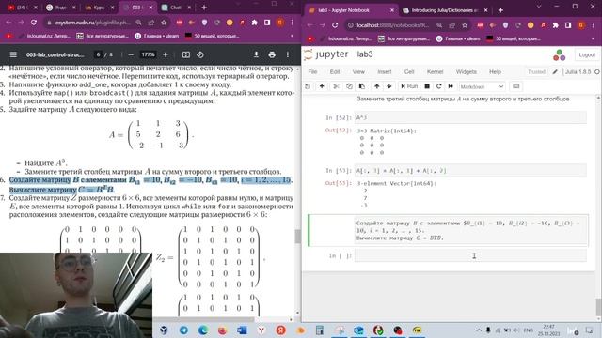The height and width of the screenshot is (338, 602).
Task: Open a new tab in right browser window
Action: 500,10
